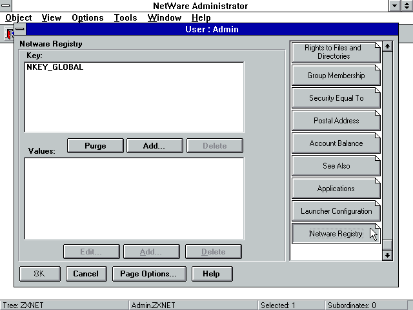This screenshot has height=310, width=413.
Task: Click the page list scroll down arrow
Action: pos(387,255)
